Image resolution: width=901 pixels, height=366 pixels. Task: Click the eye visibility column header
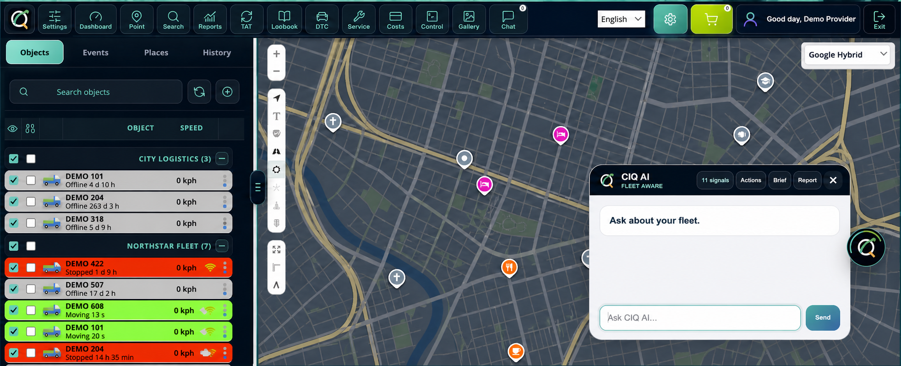13,129
